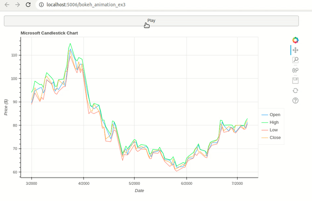This screenshot has height=201, width=312.
Task: Open the Bokeh logo link
Action: tap(295, 40)
